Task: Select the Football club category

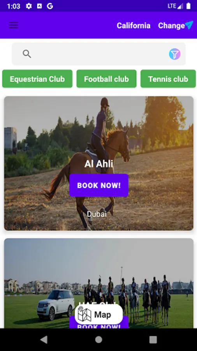Action: (106, 79)
